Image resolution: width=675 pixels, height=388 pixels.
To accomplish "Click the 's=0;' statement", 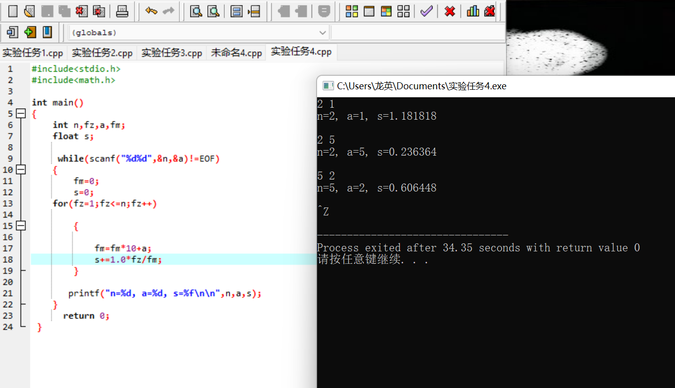I will (x=84, y=192).
